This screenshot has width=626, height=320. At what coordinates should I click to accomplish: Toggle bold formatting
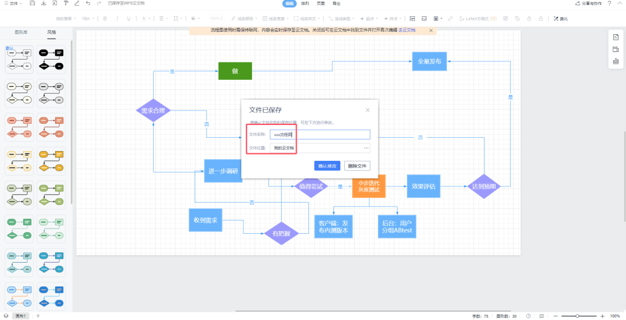point(105,19)
